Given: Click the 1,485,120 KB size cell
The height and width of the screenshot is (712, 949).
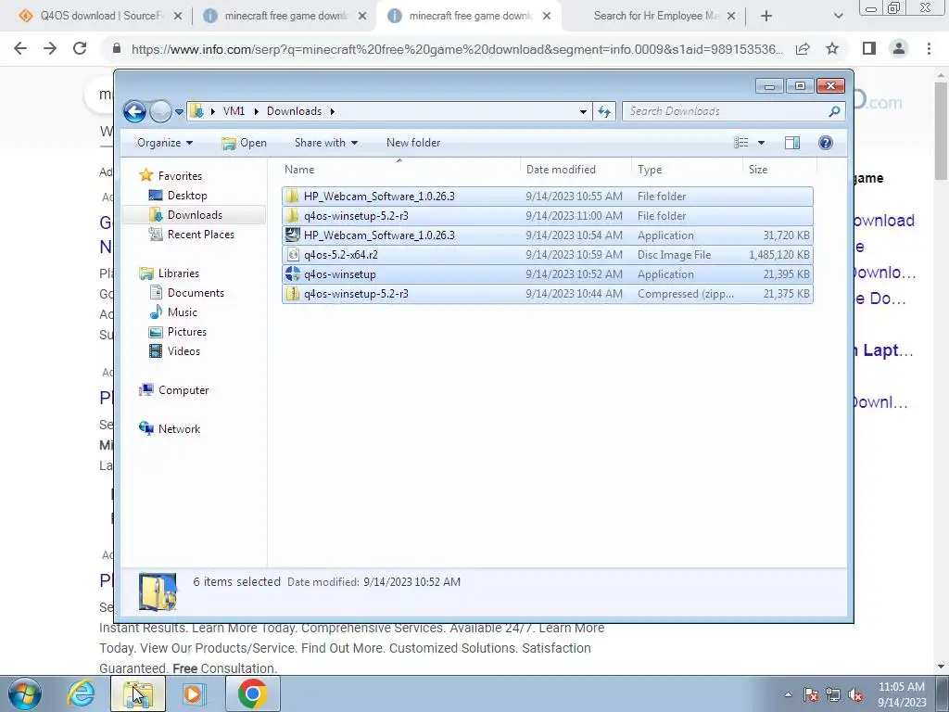Looking at the screenshot, I should pyautogui.click(x=778, y=255).
